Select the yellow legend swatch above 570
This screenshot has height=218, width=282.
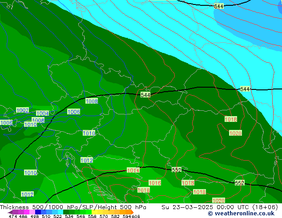pyautogui.click(x=101, y=212)
